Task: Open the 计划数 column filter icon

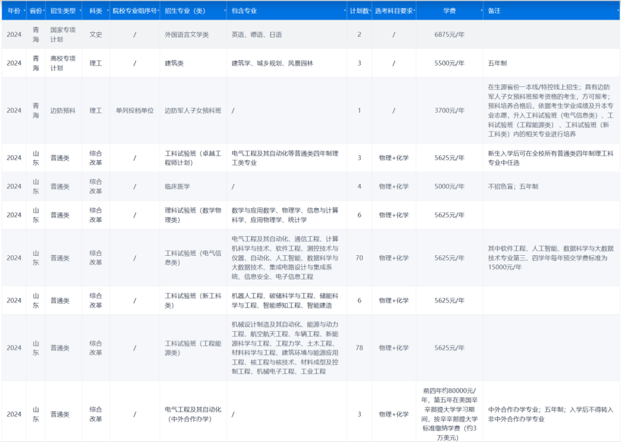Action: tap(370, 10)
